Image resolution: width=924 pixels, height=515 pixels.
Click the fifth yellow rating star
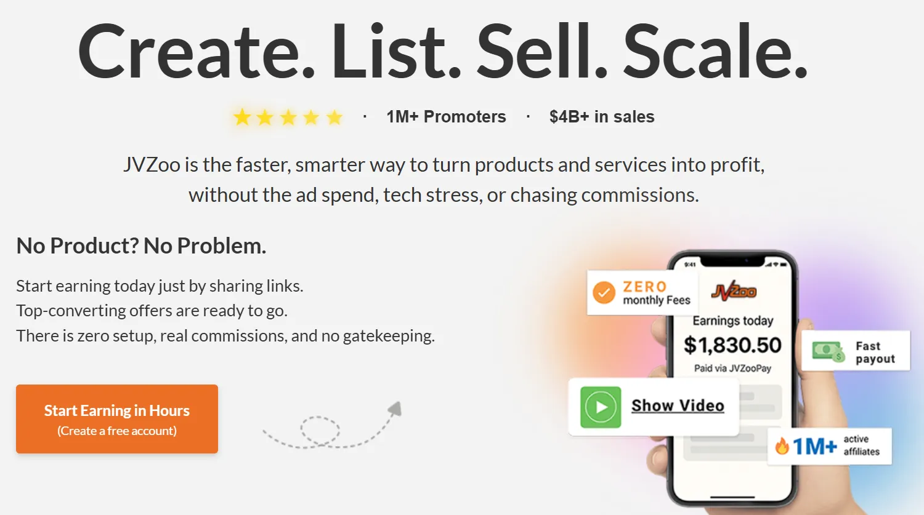point(334,117)
